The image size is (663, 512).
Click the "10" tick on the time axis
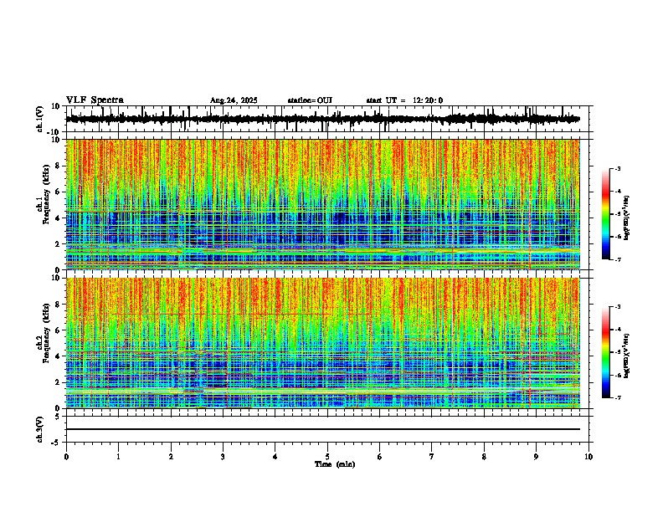(x=588, y=457)
